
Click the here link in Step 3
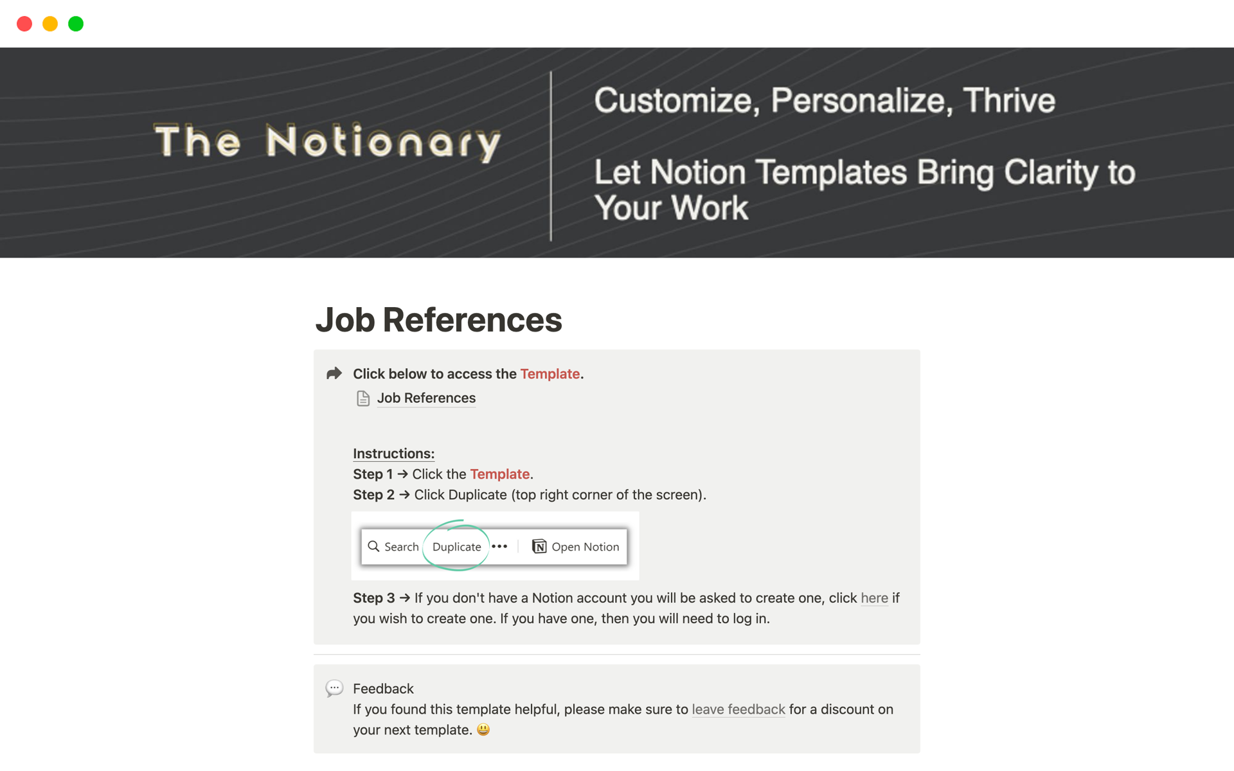pos(873,598)
